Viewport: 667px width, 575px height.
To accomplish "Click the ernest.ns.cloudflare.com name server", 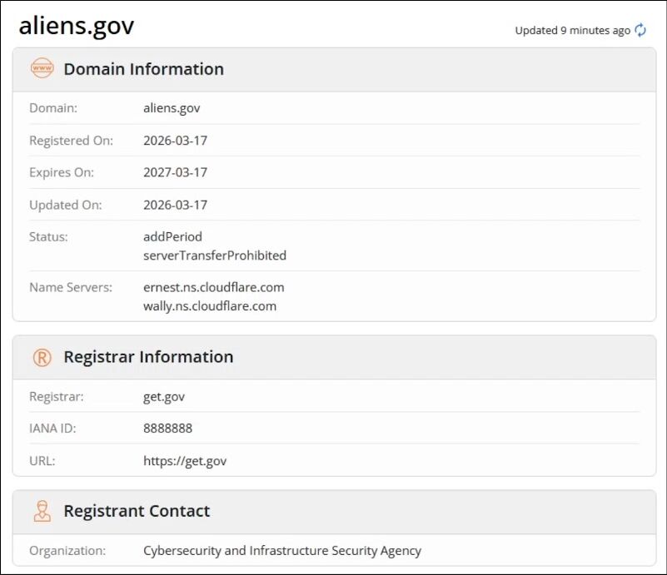I will click(x=214, y=287).
